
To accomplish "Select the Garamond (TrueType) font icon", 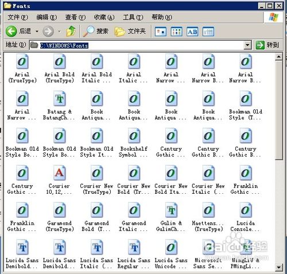I will pos(60,210).
